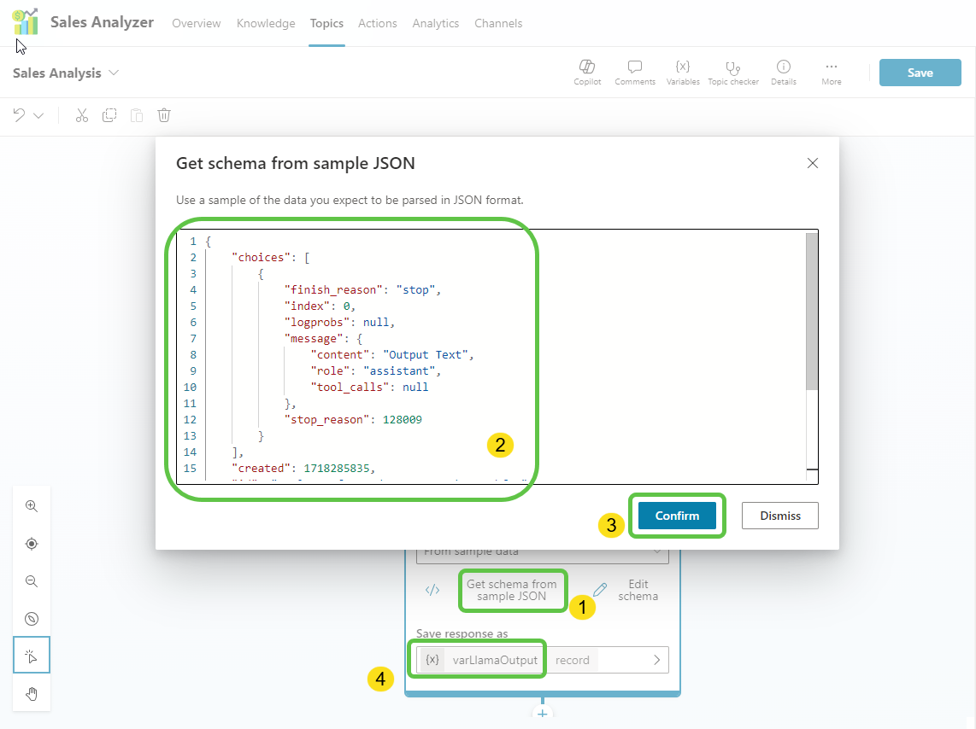Run the Topic checker

pyautogui.click(x=732, y=67)
